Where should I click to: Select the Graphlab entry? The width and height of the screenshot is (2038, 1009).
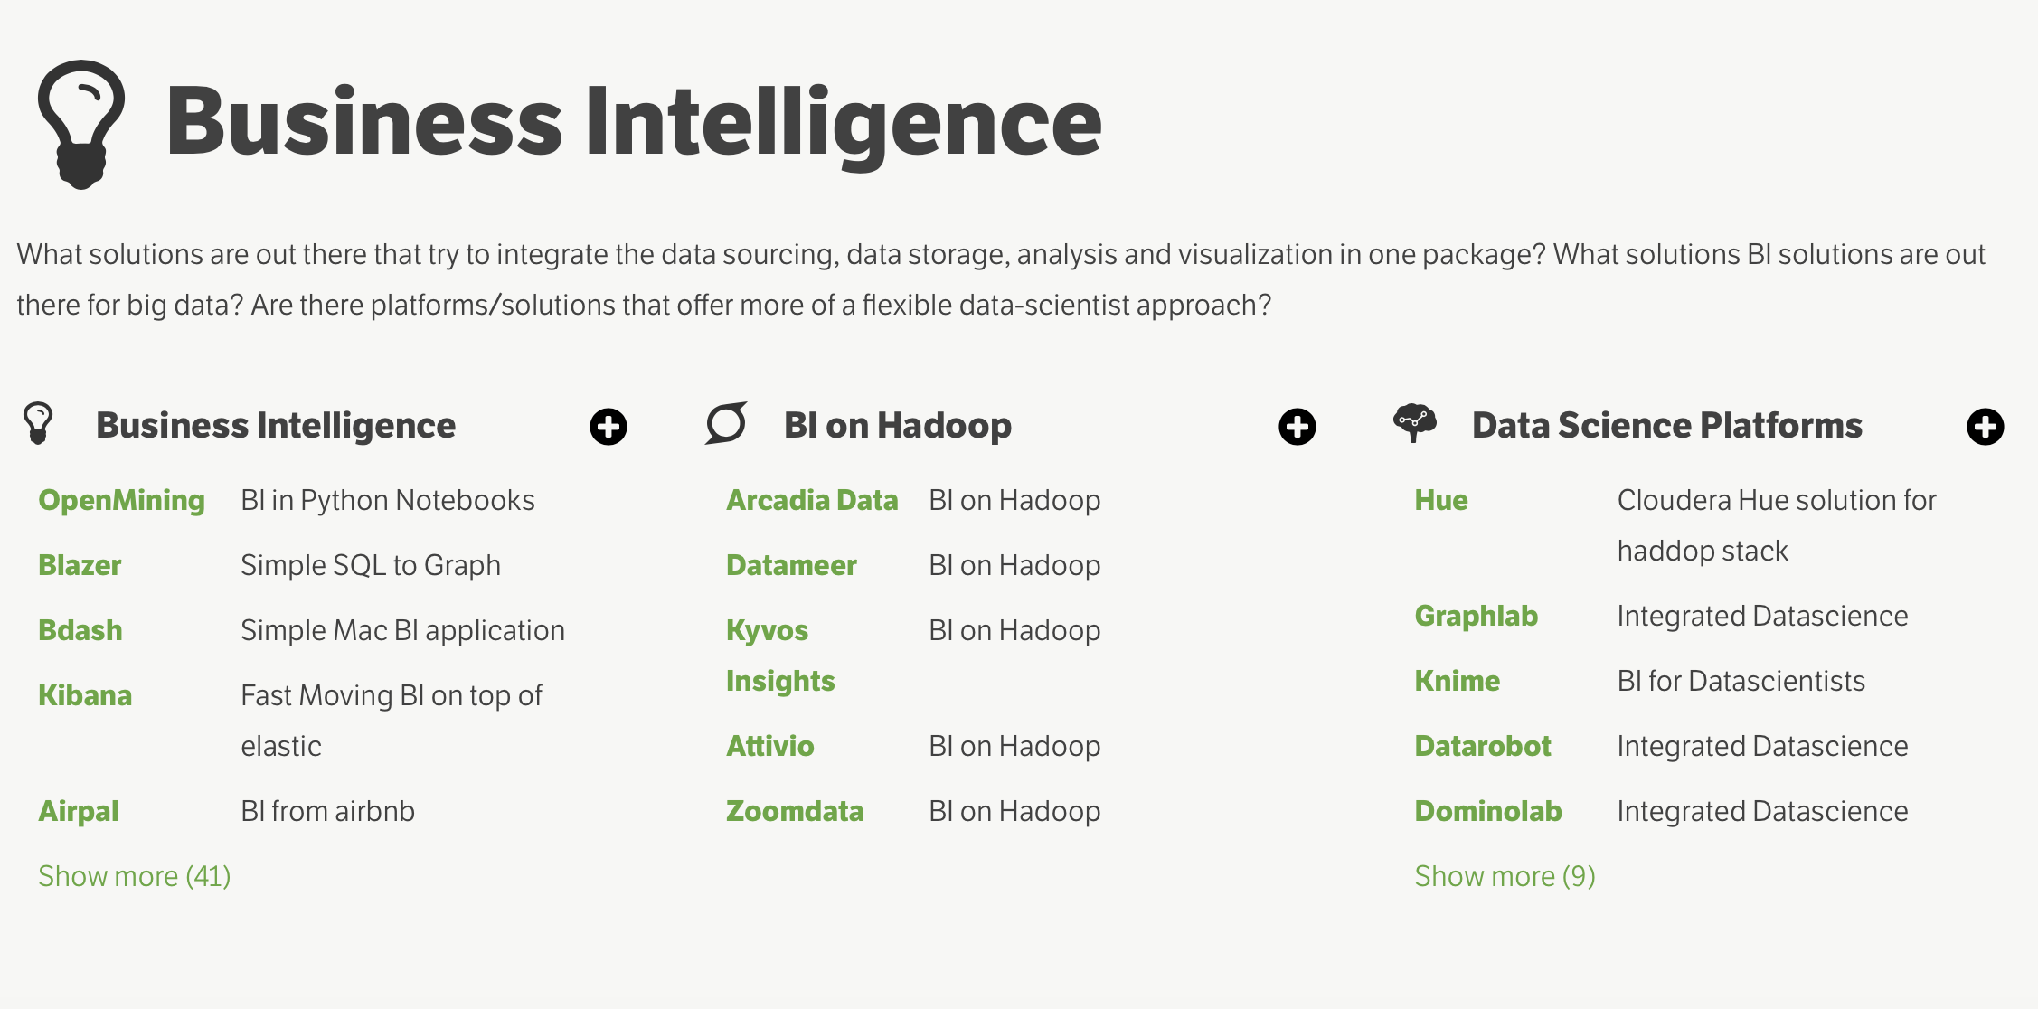pos(1476,615)
